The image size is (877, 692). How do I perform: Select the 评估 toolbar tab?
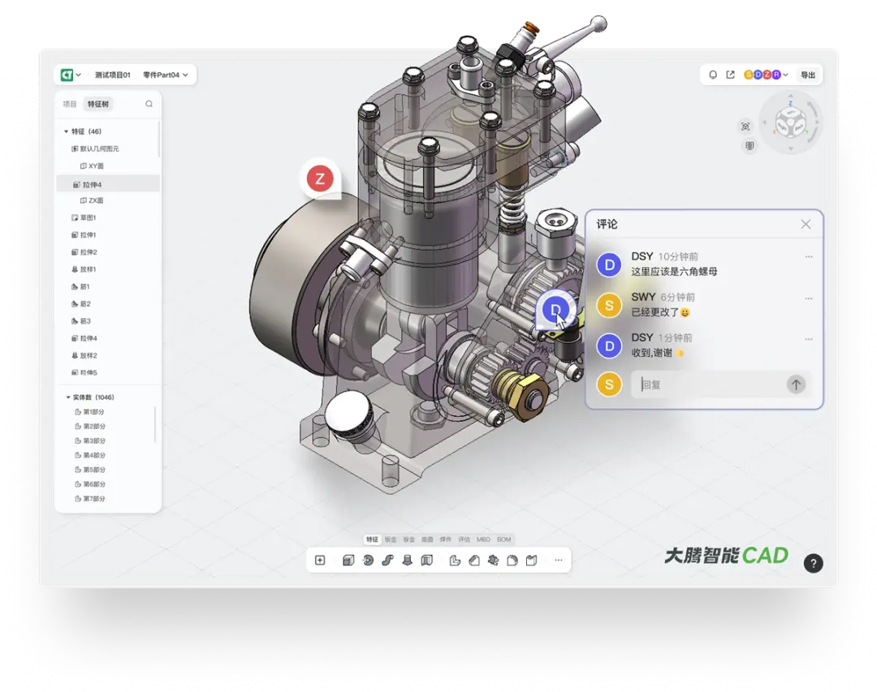[464, 539]
